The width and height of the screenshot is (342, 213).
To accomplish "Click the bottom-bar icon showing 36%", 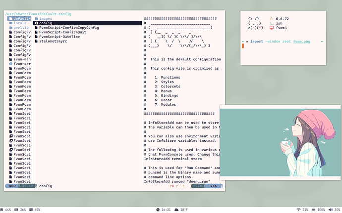I will 16,210.
